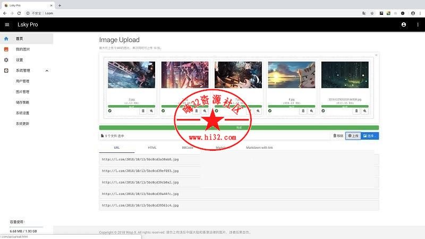425x239 pixels.
Task: Open the vertical dots menu in Lsky header
Action: (x=418, y=24)
